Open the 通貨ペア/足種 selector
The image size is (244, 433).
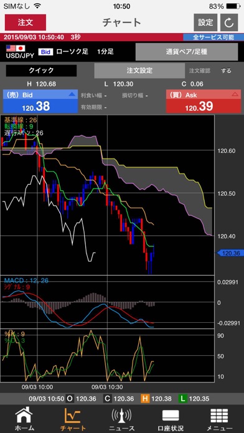point(187,52)
